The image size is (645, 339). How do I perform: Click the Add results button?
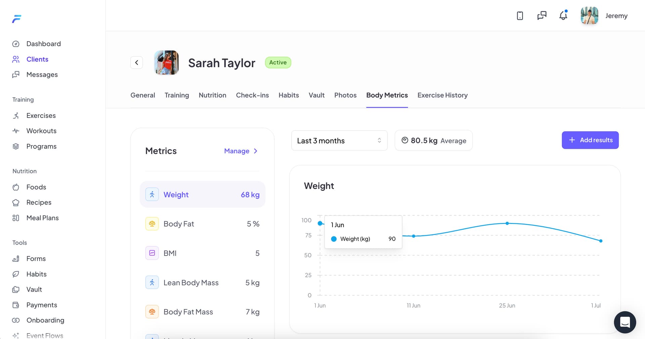pyautogui.click(x=590, y=140)
